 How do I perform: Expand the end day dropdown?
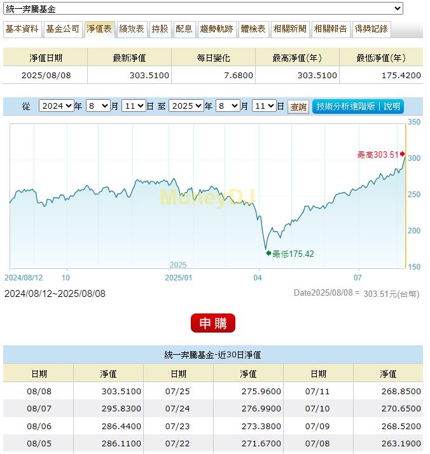pos(264,106)
